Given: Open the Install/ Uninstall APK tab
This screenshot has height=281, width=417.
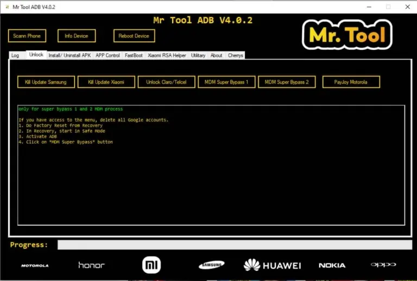Looking at the screenshot, I should (69, 55).
